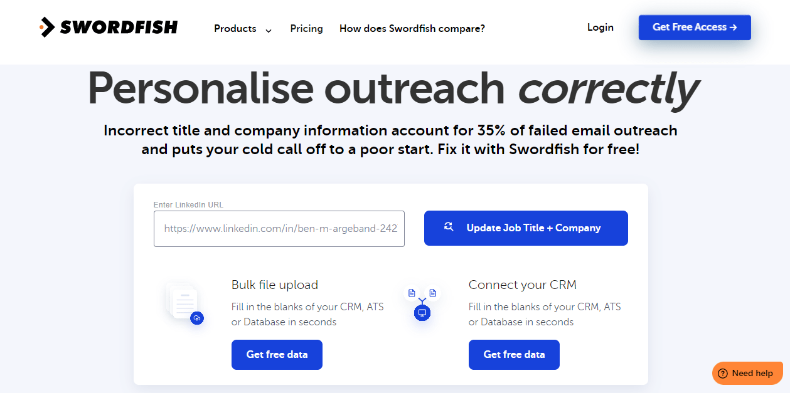Click the LinkedIn URL input field
790x393 pixels.
click(x=279, y=228)
